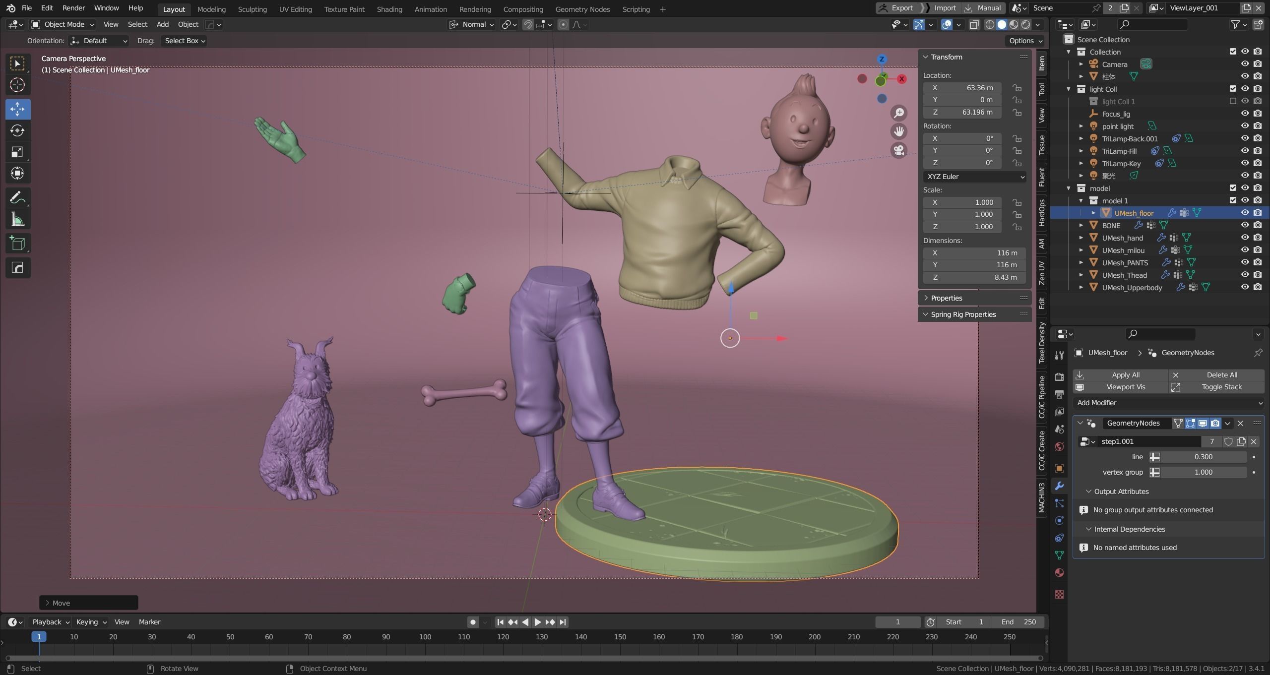Screen dimensions: 1270x675
Task: Open the Render menu
Action: click(73, 8)
